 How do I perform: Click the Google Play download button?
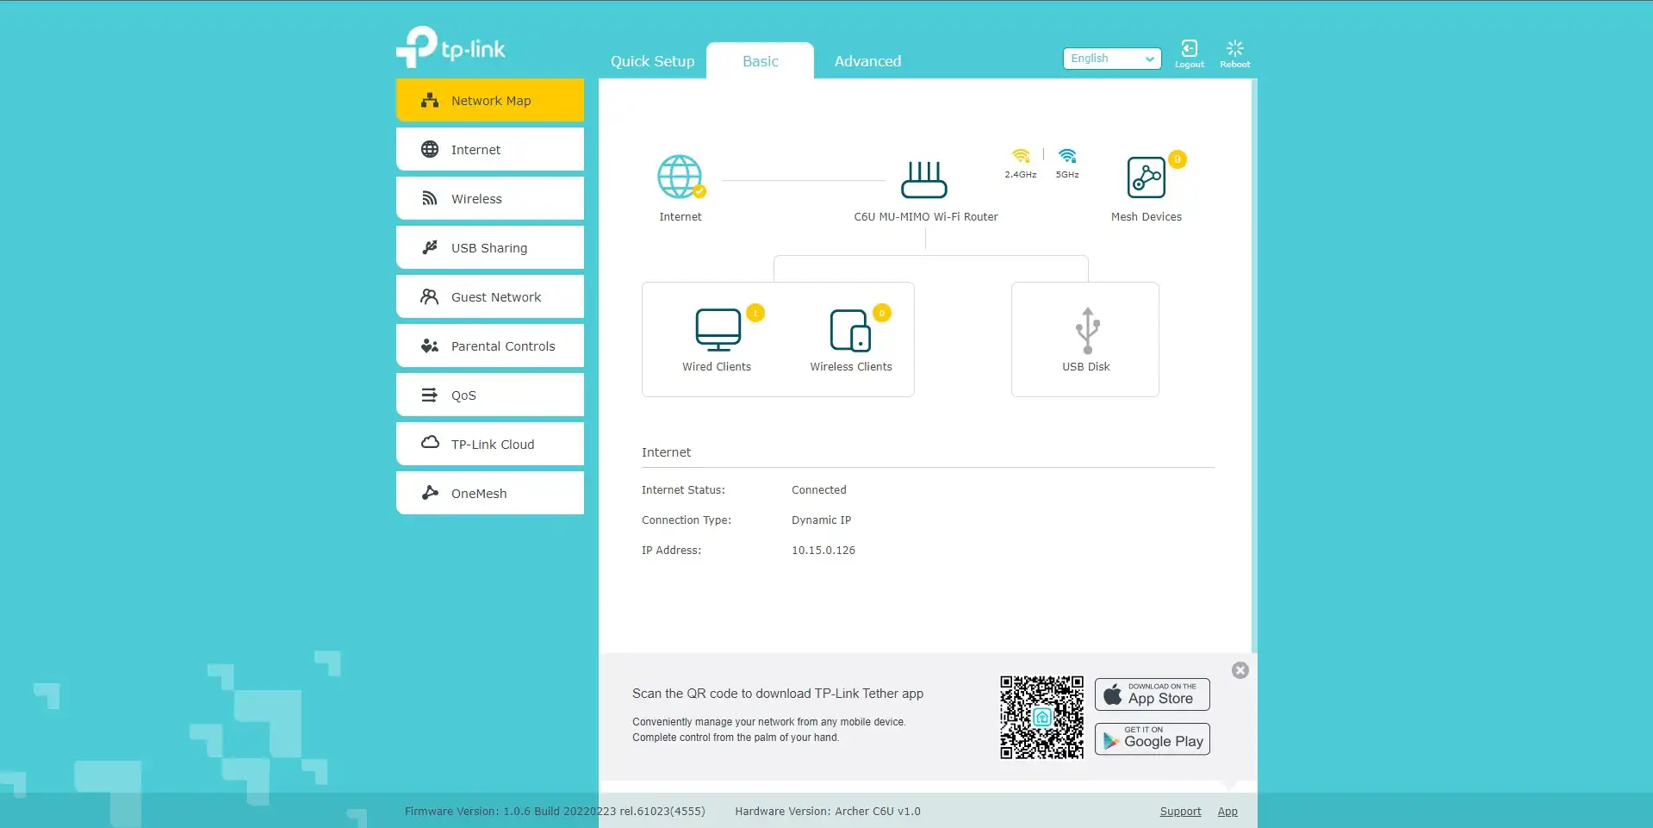[x=1153, y=739]
